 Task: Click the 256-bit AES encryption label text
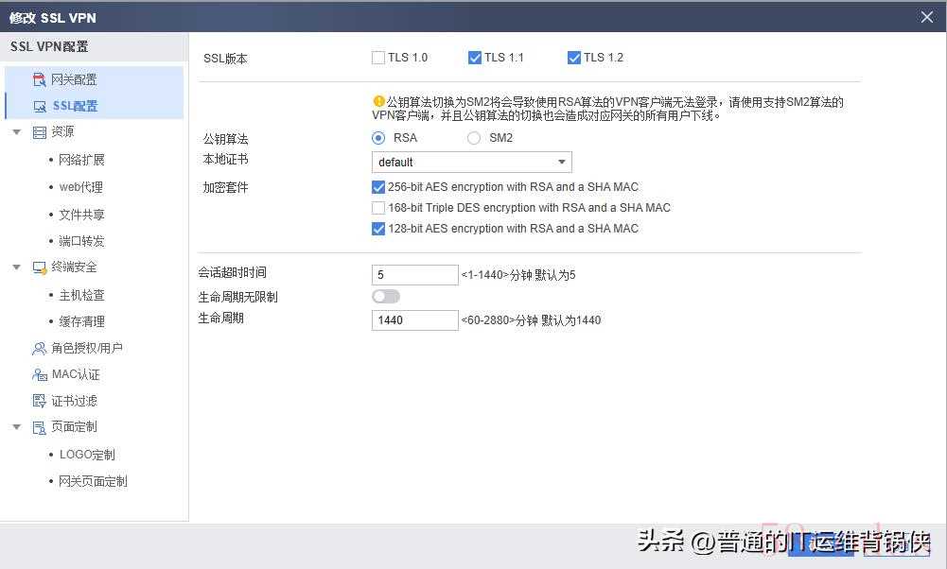pos(513,187)
